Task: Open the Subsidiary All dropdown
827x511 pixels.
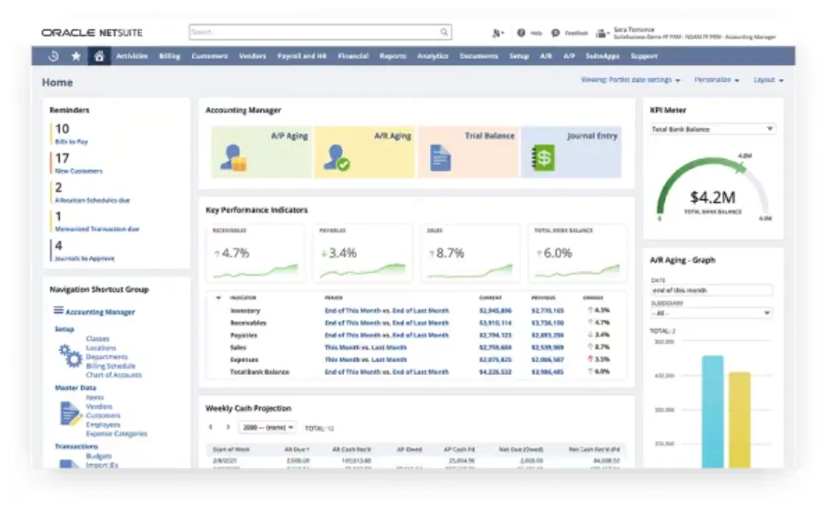Action: [x=711, y=313]
